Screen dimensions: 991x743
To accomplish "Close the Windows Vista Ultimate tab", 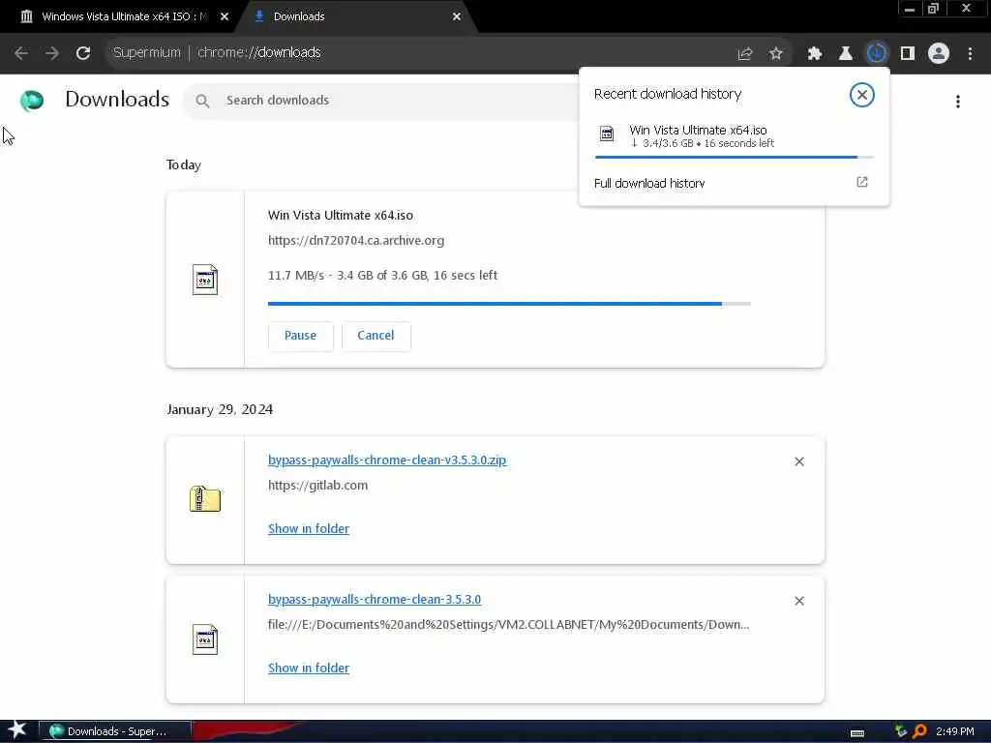I will point(225,17).
